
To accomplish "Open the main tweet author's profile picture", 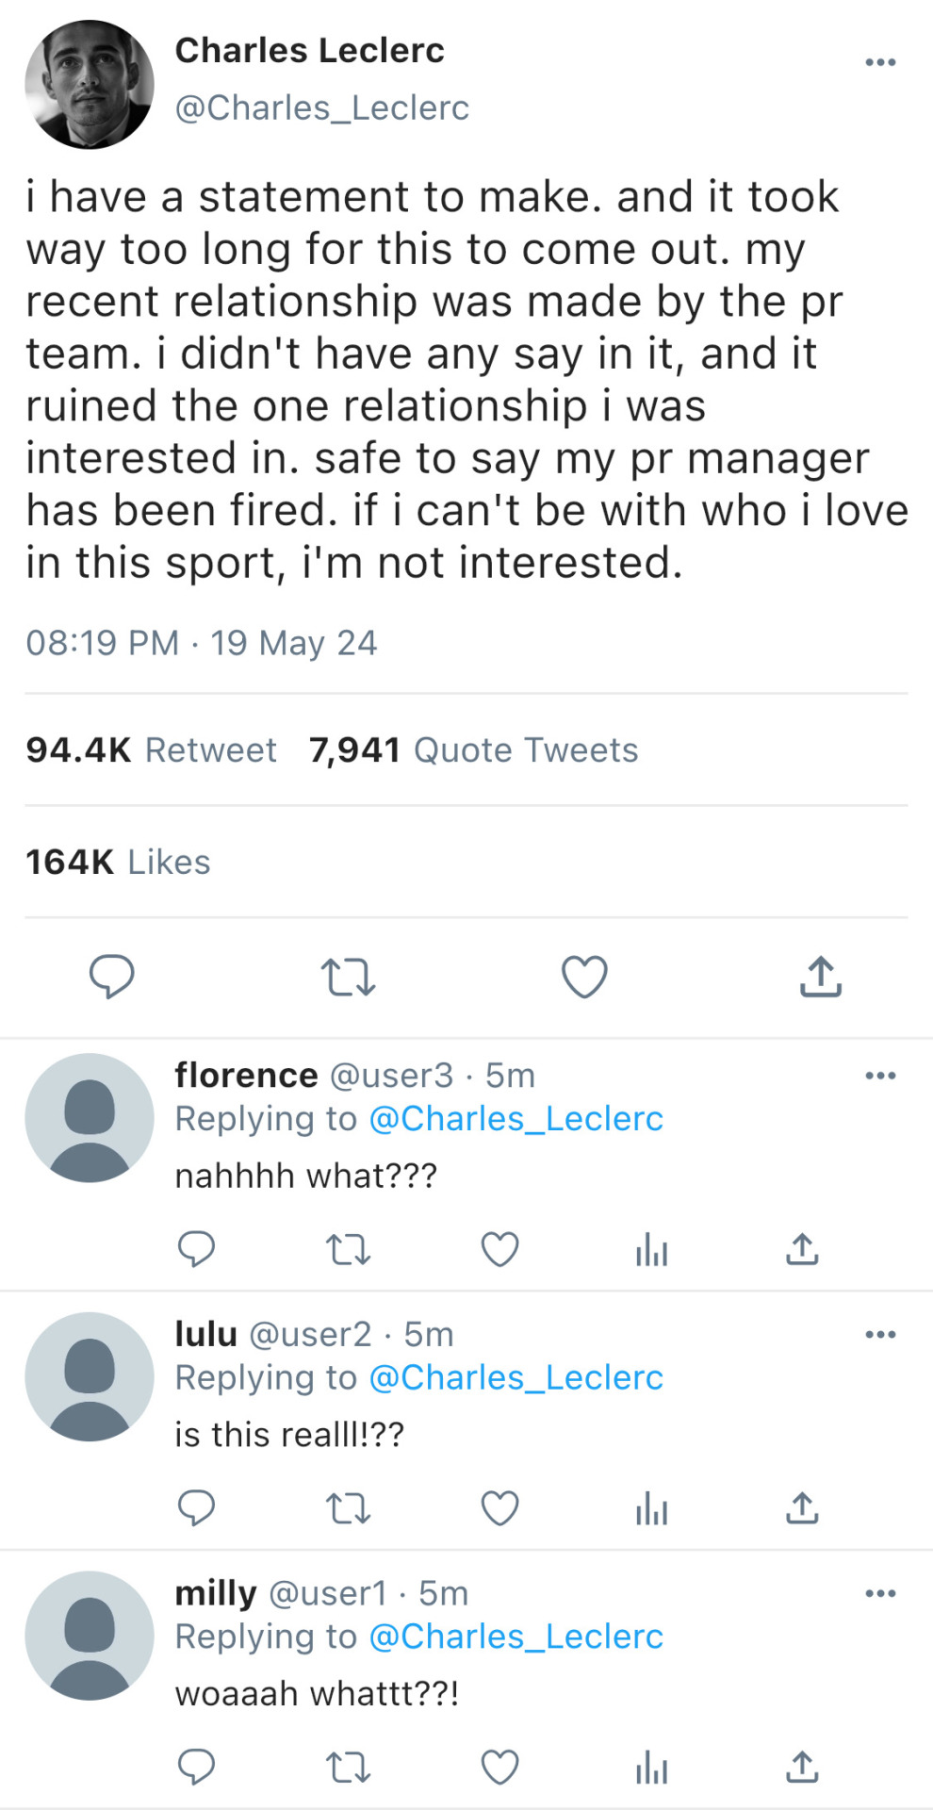I will point(90,85).
